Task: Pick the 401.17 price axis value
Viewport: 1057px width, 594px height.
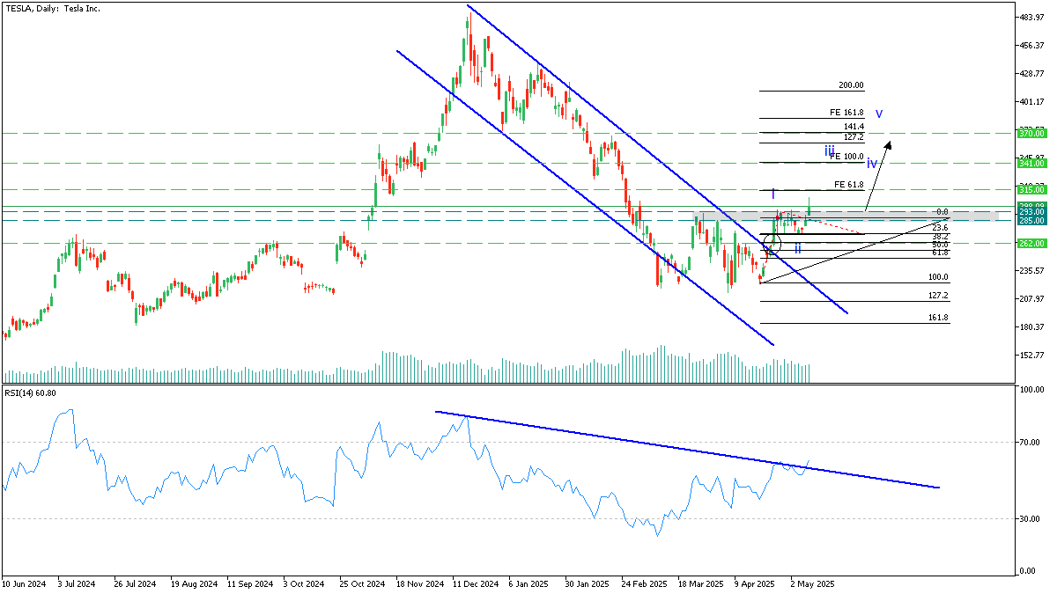Action: [x=1032, y=102]
